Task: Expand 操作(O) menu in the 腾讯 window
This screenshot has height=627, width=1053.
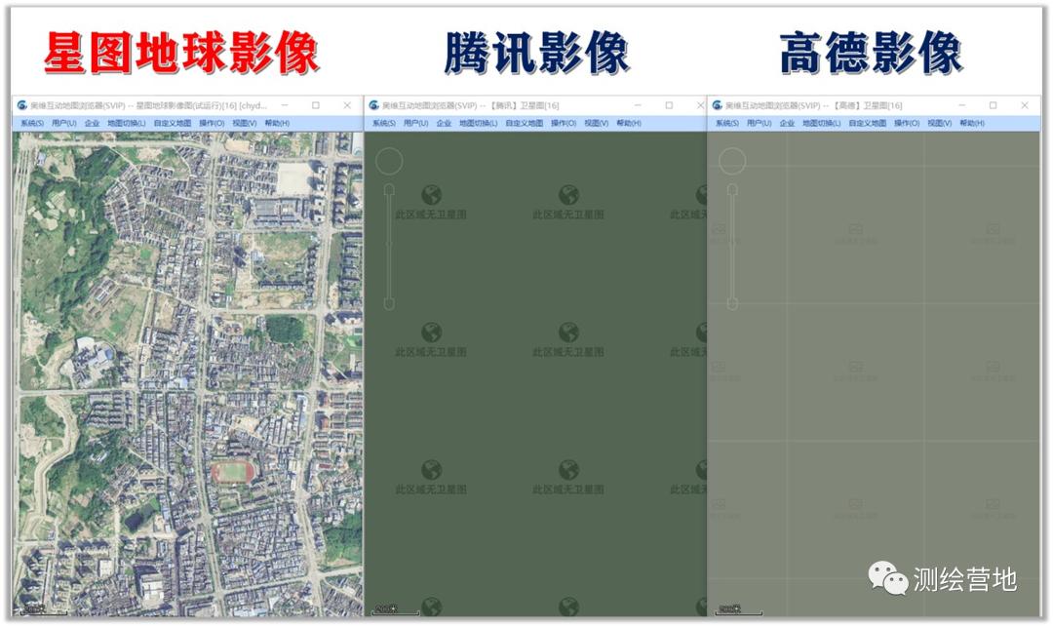Action: click(563, 124)
